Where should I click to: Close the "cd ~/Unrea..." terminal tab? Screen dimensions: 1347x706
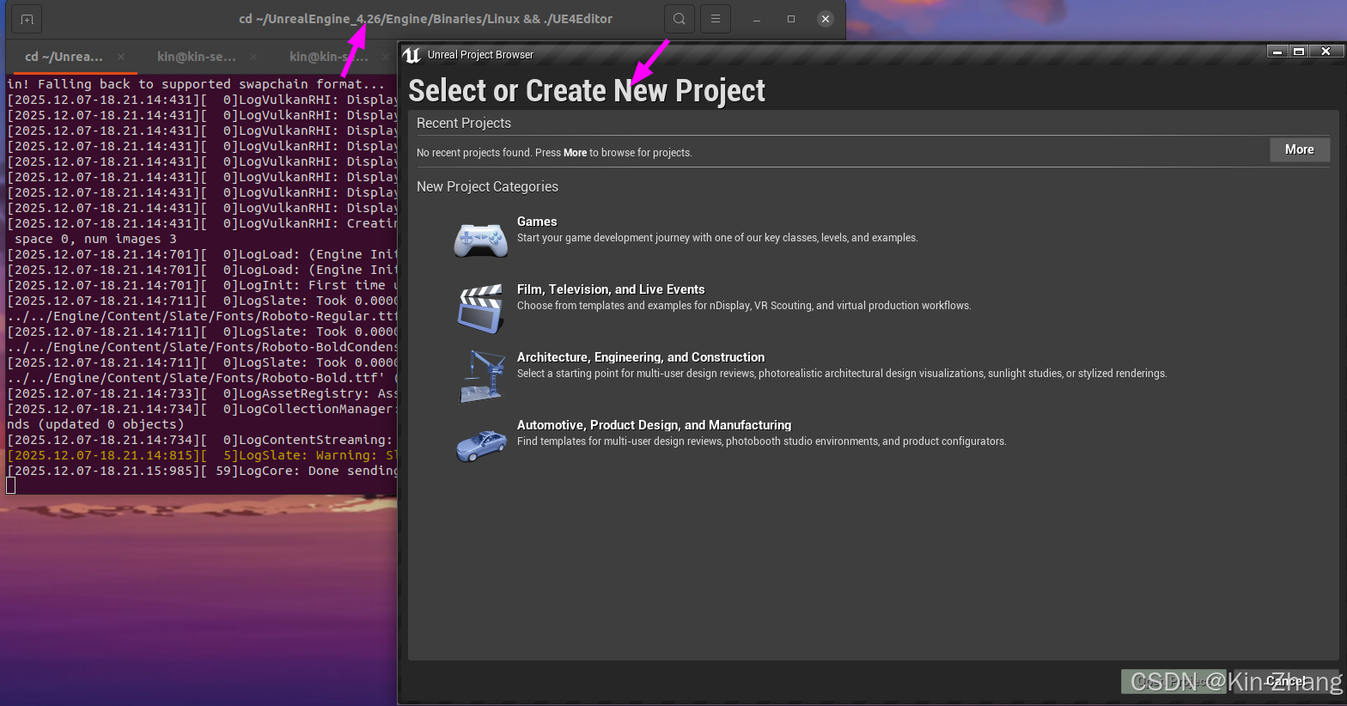pyautogui.click(x=121, y=57)
